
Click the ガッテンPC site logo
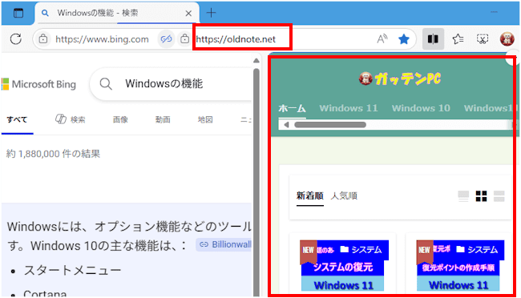(400, 79)
